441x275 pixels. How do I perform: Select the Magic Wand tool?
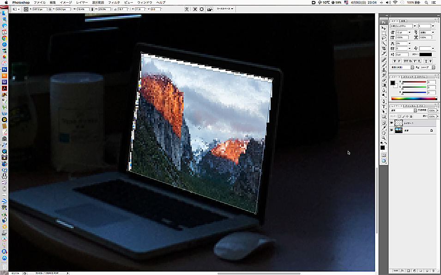(384, 43)
